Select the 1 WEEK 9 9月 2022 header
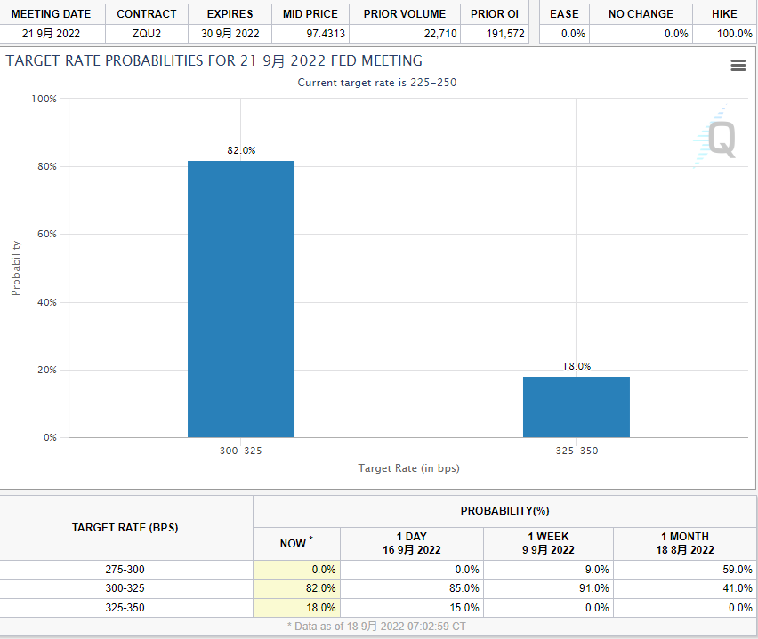This screenshot has width=758, height=639. pyautogui.click(x=548, y=543)
